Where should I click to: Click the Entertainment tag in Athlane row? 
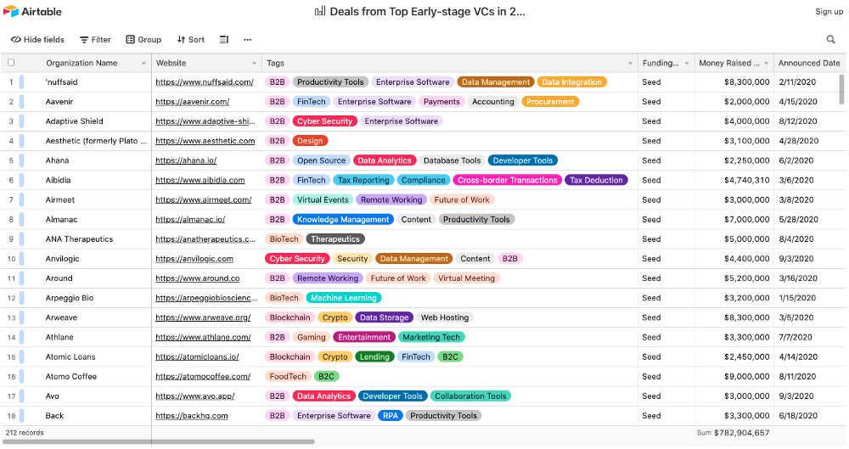pyautogui.click(x=364, y=337)
